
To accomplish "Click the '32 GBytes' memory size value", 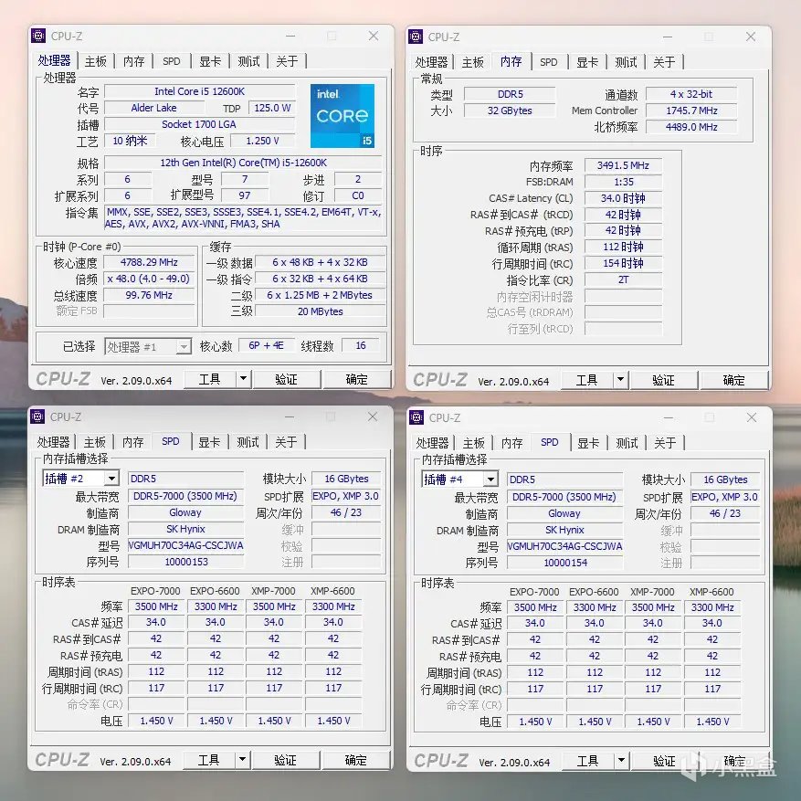I will point(510,111).
